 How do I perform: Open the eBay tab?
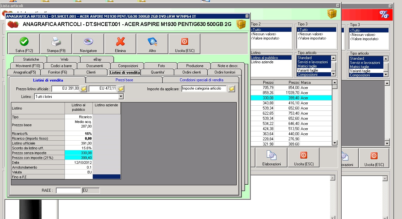coord(97,59)
